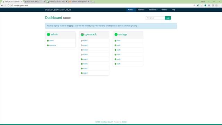The height and width of the screenshot is (125, 222).
Task: Open the node2 link
Action: pos(85,45)
